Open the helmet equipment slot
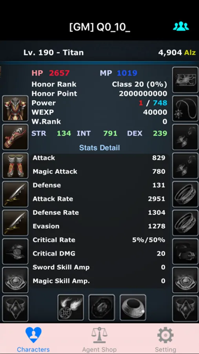Viewport: 199px width, 354px height. [x=15, y=251]
